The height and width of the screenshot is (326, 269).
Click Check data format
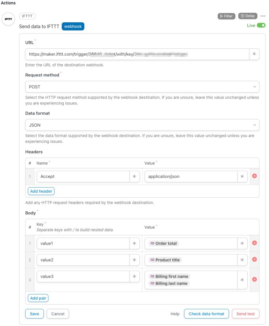206,314
